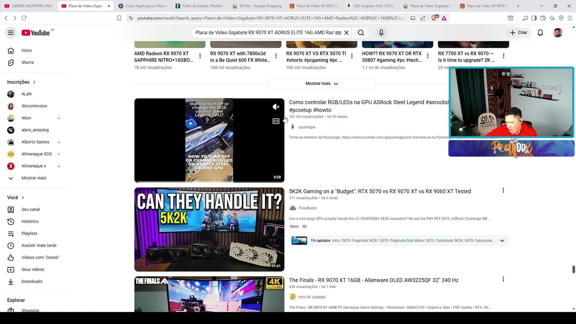Screen dimensions: 576x324
Task: Toggle captions on the ASRock preview video
Action: pyautogui.click(x=276, y=121)
